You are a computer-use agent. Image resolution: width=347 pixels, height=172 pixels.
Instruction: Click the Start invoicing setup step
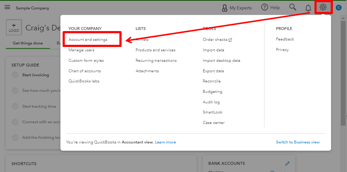tap(35, 75)
